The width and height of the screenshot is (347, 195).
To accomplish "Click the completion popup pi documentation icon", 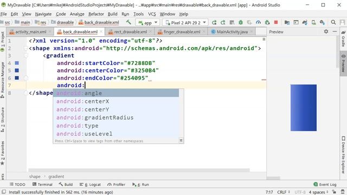I will click(181, 141).
